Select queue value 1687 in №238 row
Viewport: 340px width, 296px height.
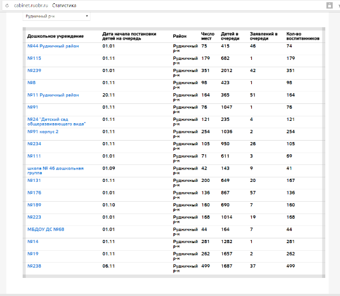[x=227, y=266]
